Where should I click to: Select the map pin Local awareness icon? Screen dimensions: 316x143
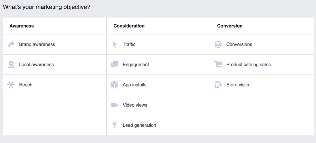11,65
